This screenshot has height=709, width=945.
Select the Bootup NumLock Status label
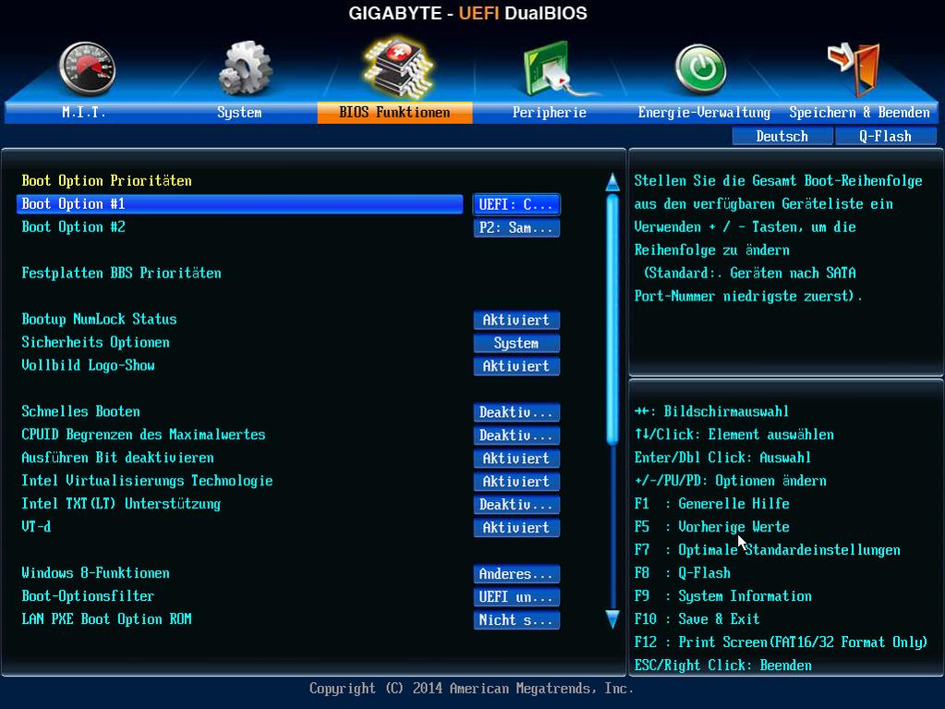click(99, 319)
